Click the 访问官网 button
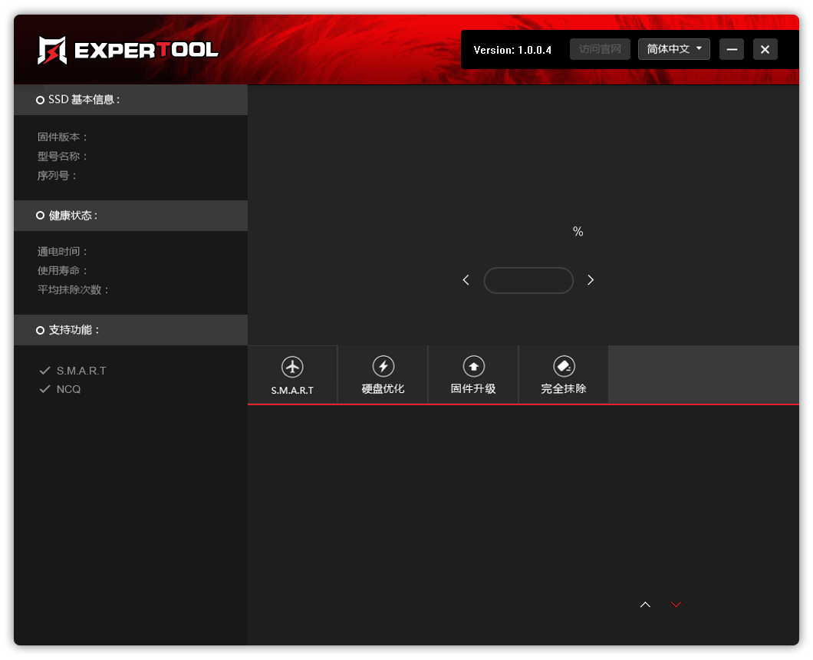 tap(600, 49)
